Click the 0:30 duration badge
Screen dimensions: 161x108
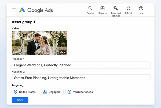pos(62,52)
